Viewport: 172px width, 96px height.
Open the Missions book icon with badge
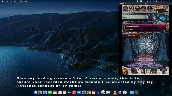coord(135,71)
